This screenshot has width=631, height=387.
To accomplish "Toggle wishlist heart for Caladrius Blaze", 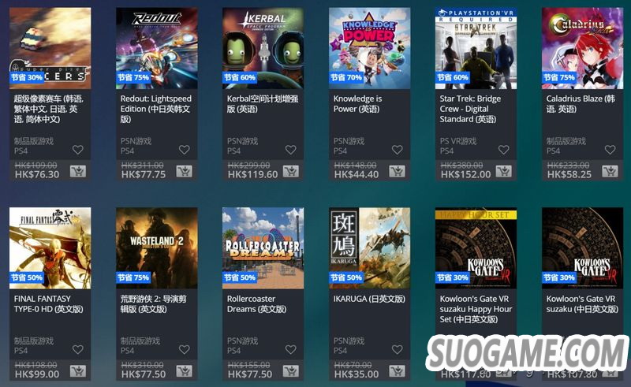I will (610, 150).
